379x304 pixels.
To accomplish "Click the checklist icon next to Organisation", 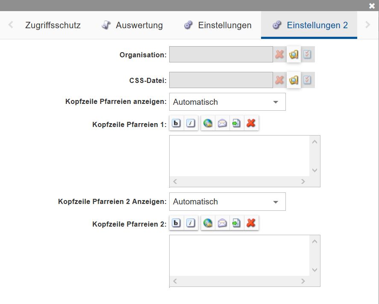I will click(x=308, y=54).
